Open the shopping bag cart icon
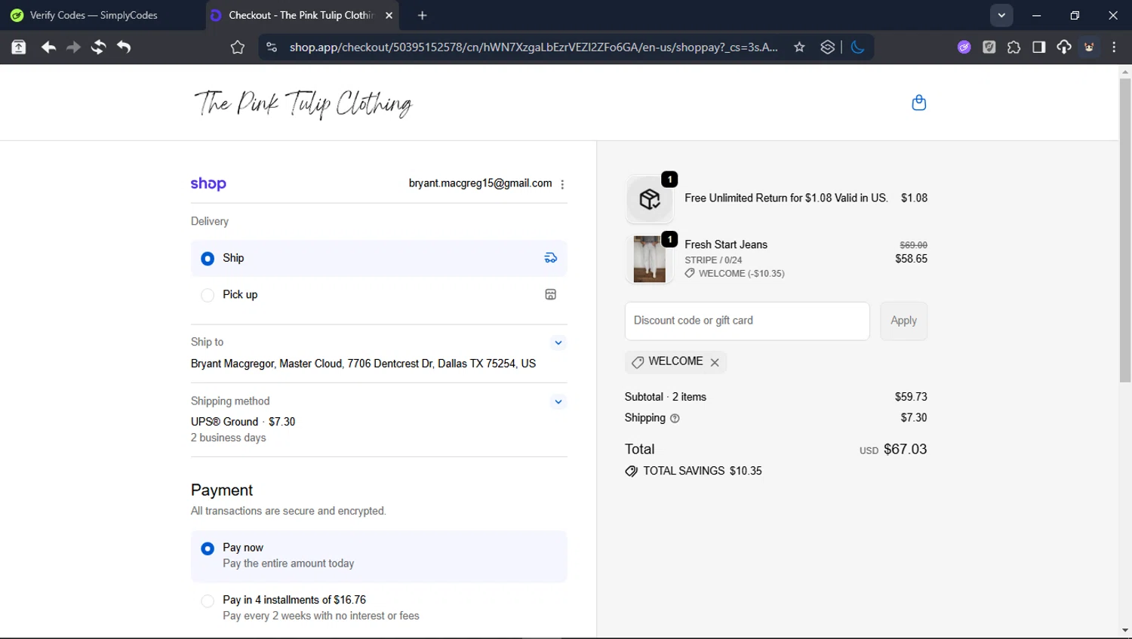This screenshot has width=1132, height=639. (918, 103)
